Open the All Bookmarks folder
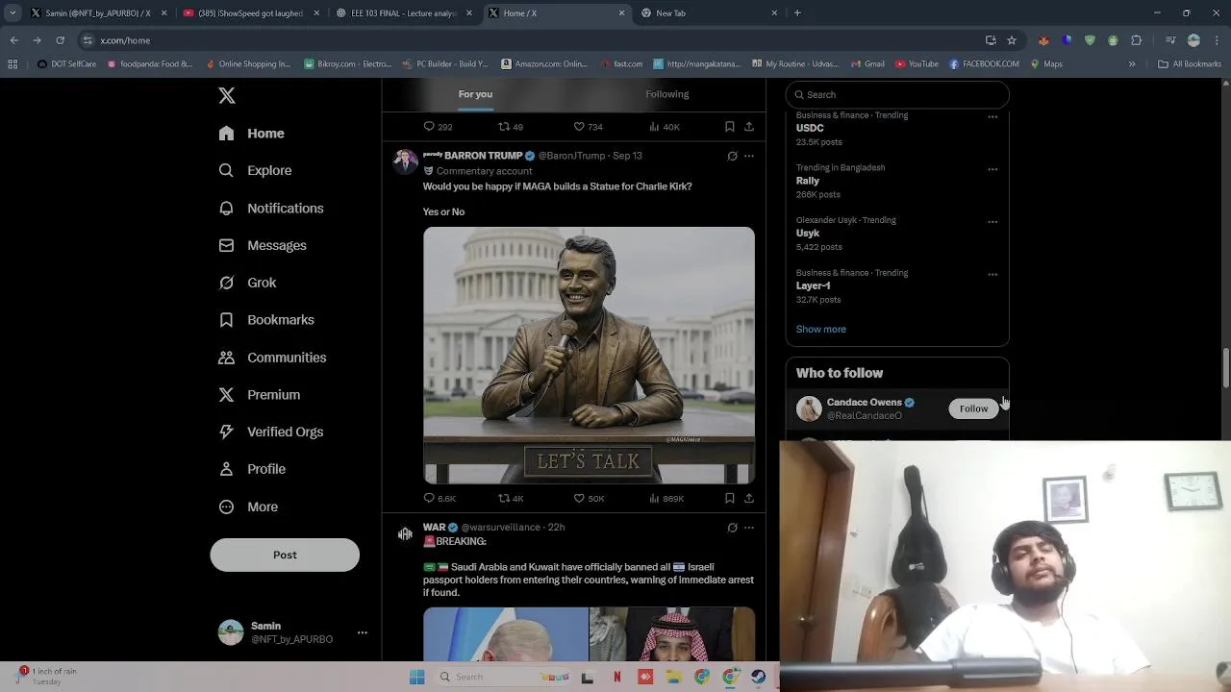 1190,64
